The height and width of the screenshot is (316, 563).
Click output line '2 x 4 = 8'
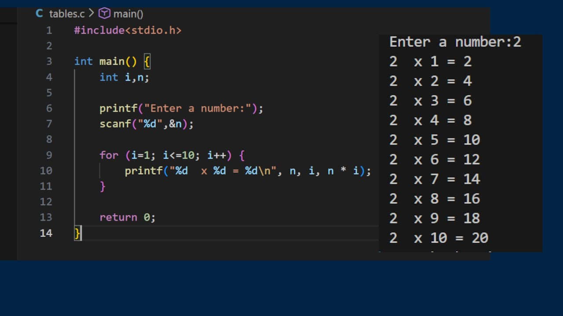(431, 120)
